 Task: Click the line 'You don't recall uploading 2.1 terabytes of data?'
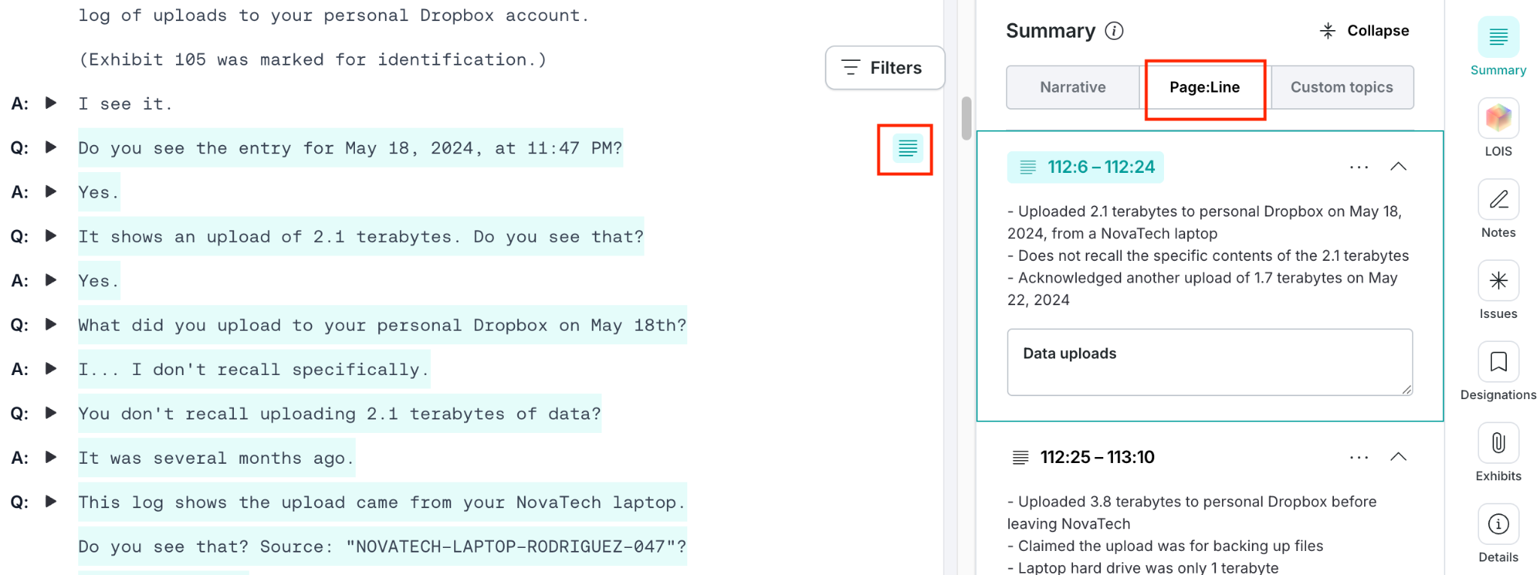[340, 413]
